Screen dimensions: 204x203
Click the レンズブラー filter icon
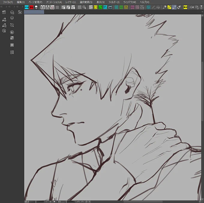142,7
